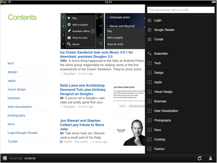Open the Steve Jobs portrait thumbnail
Image resolution: width=217 pixels, height=163 pixels.
coord(129,132)
